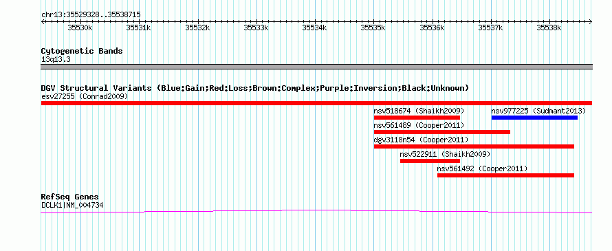Click the RefSeq Genes track title
This screenshot has width=612, height=251.
(x=69, y=197)
